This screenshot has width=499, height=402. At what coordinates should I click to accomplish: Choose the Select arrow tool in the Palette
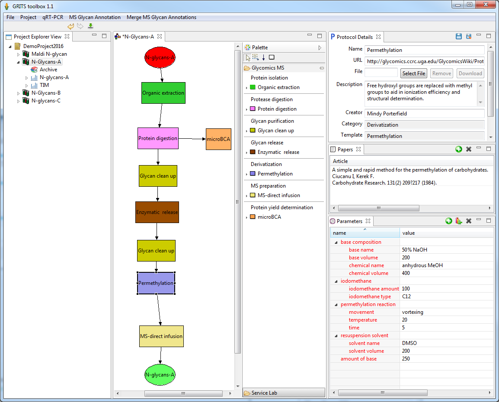click(248, 57)
